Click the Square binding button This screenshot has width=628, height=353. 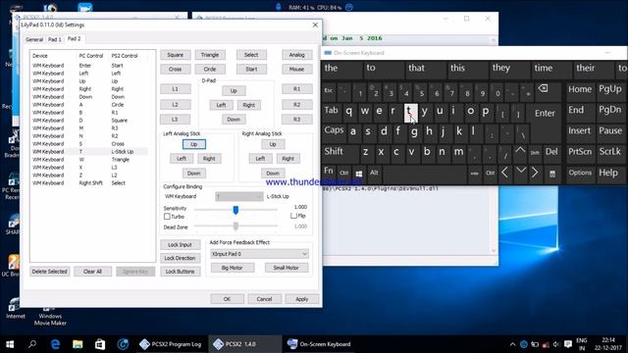point(175,55)
